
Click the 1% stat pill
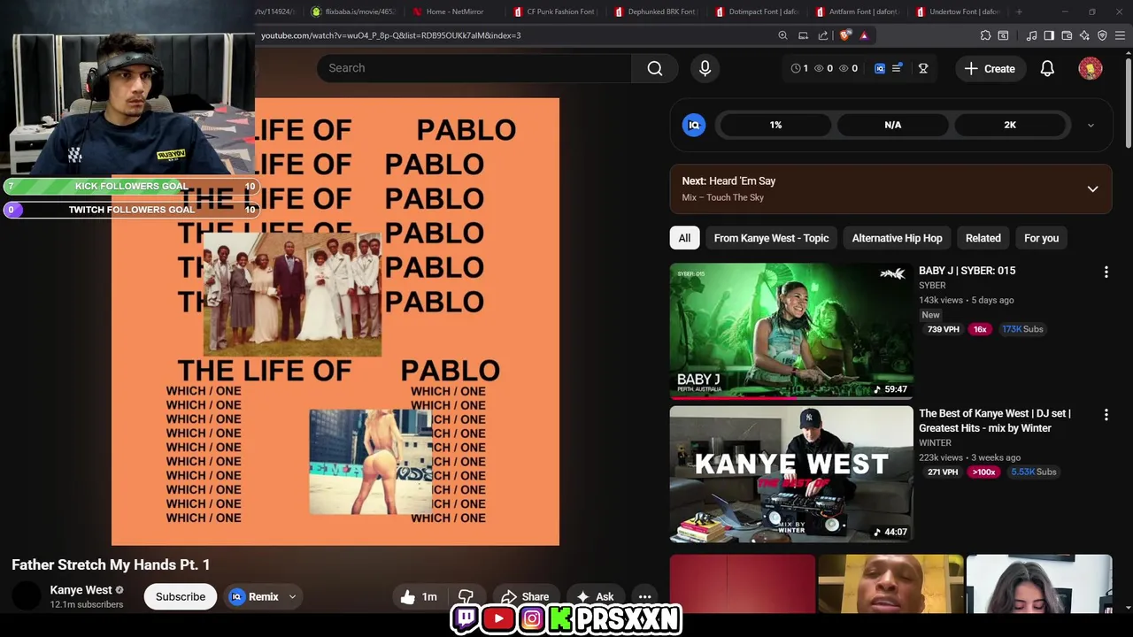click(775, 125)
